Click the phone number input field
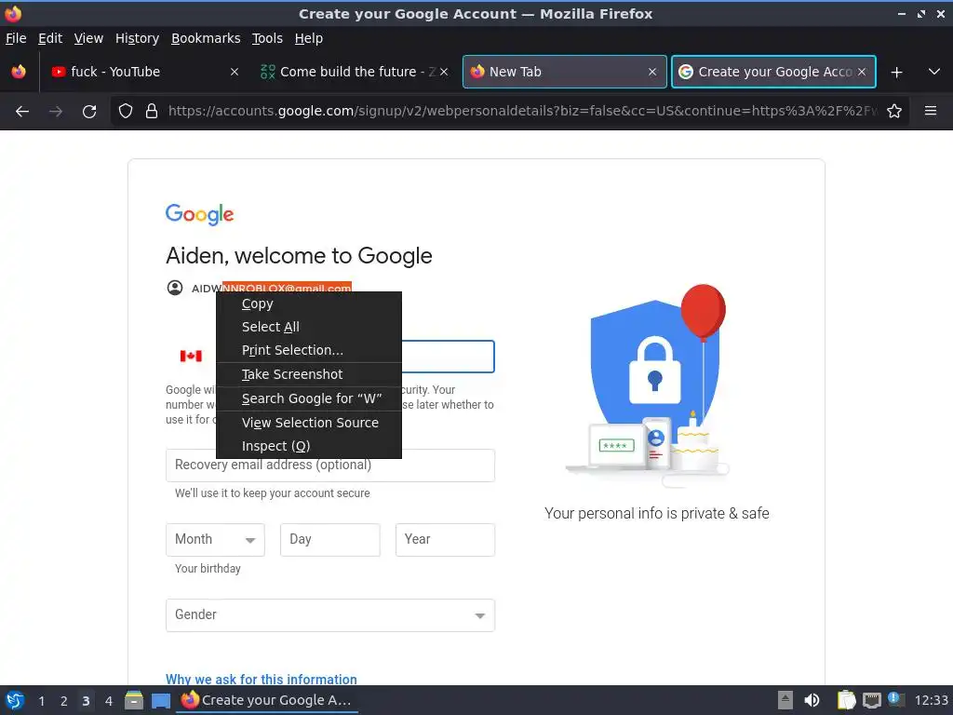This screenshot has height=715, width=953. [x=448, y=357]
